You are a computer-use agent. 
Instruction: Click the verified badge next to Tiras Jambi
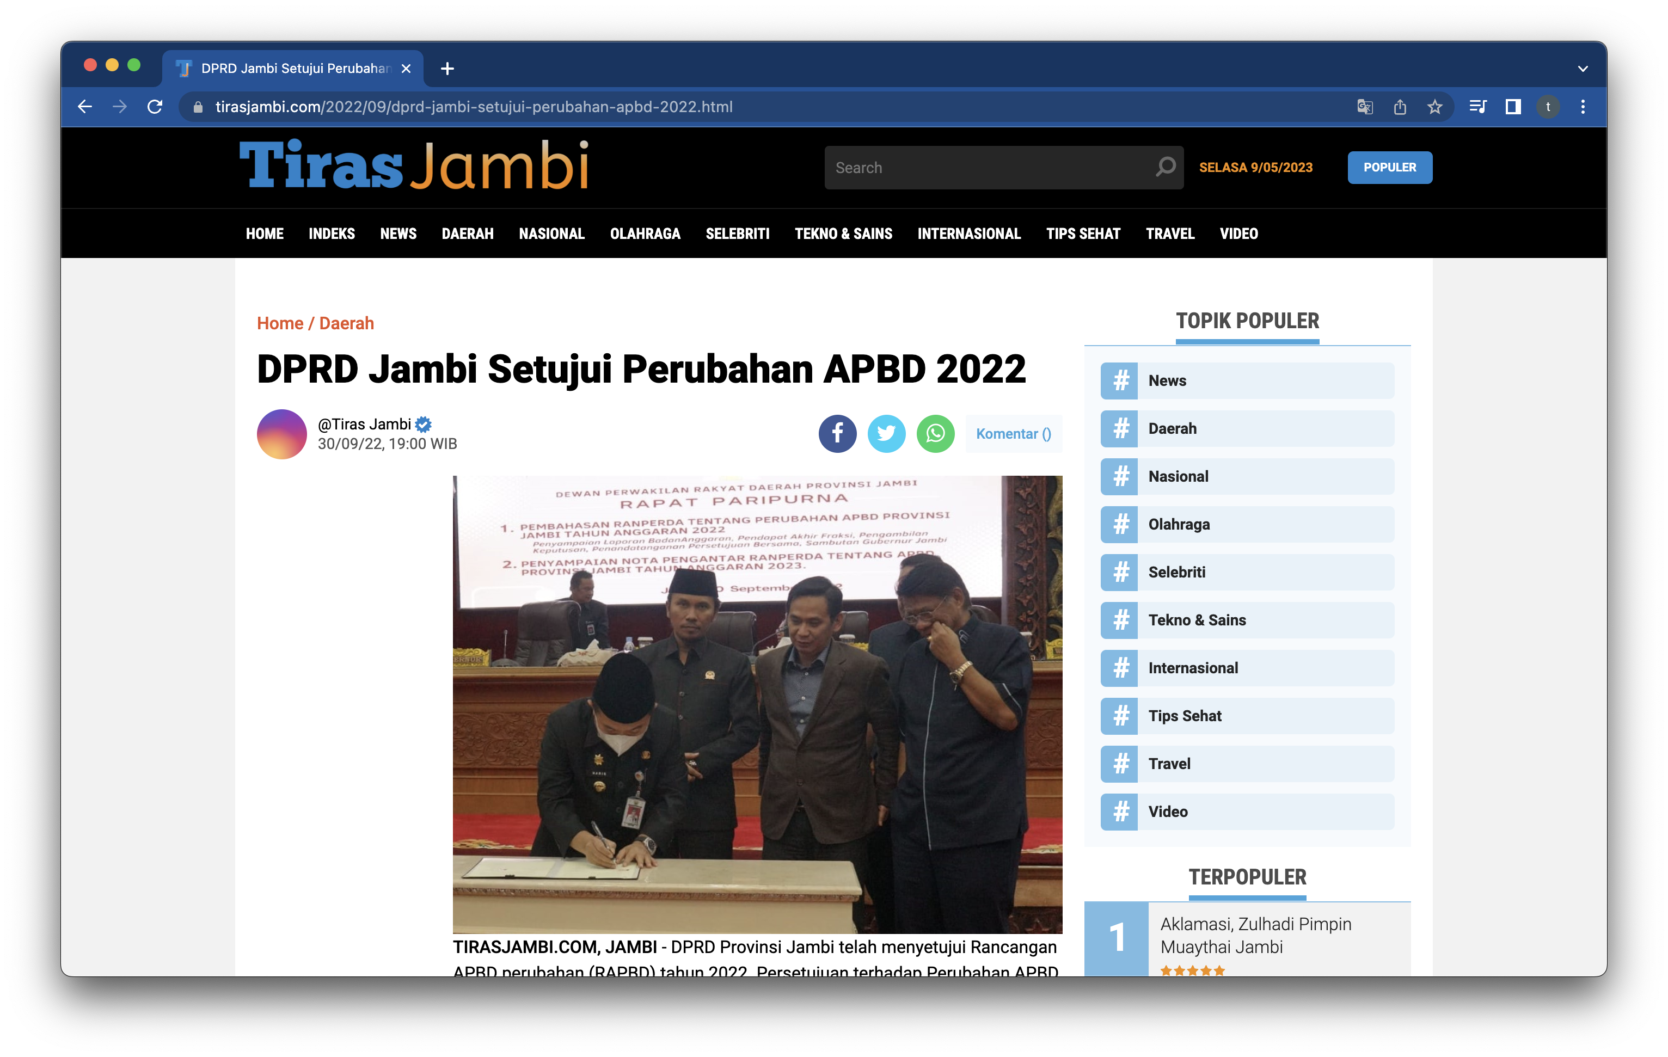[x=423, y=425]
